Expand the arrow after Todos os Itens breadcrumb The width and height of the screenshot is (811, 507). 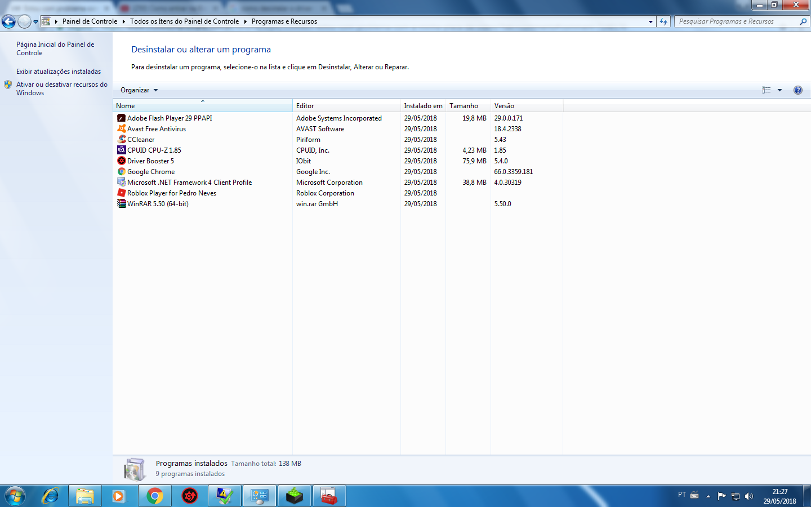[245, 21]
